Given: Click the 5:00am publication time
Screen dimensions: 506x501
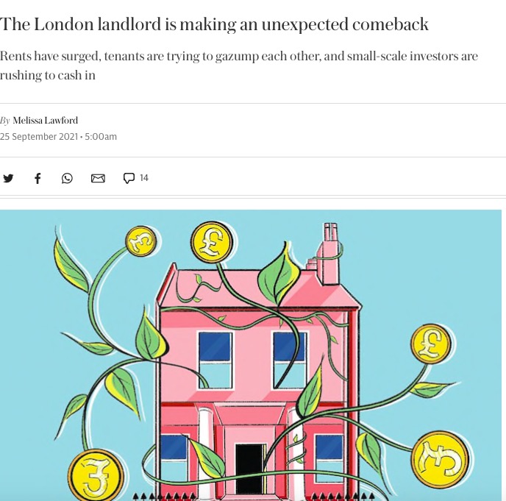Looking at the screenshot, I should pyautogui.click(x=101, y=137).
